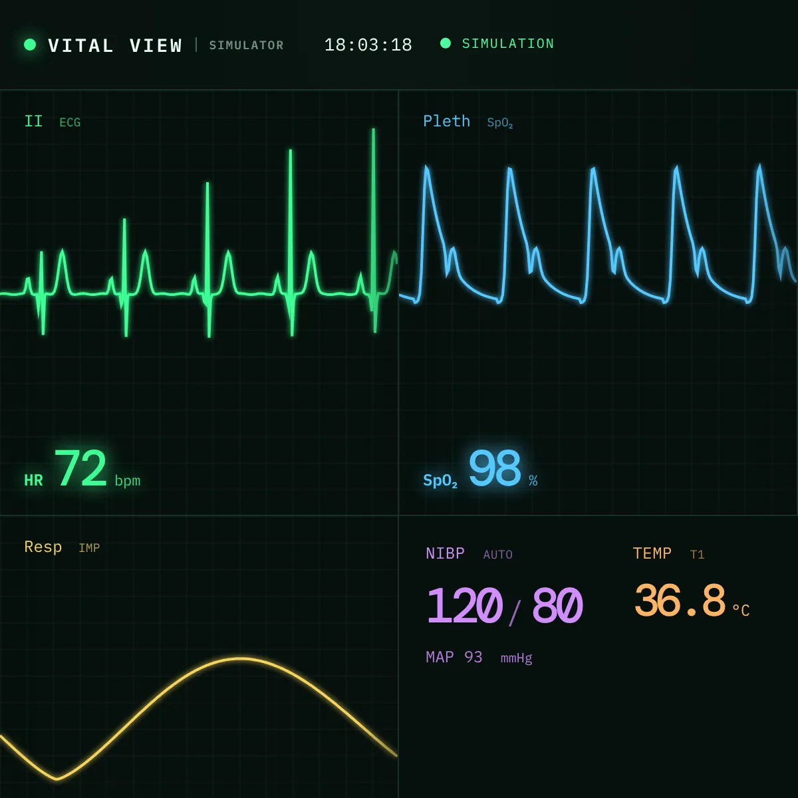Click the II lead label
The height and width of the screenshot is (798, 798).
pyautogui.click(x=33, y=121)
